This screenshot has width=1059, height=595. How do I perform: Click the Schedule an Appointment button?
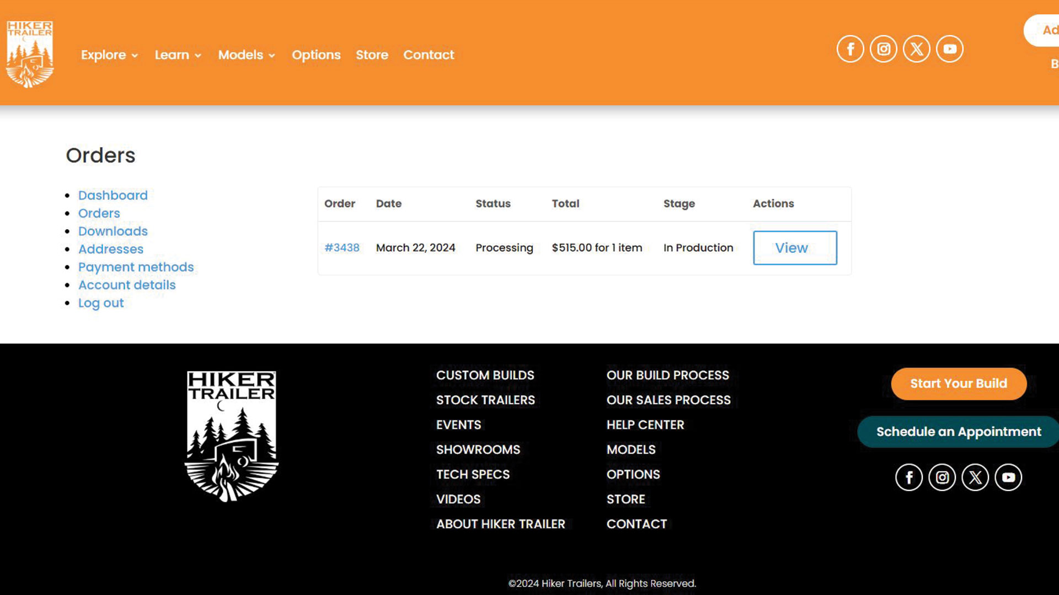click(x=959, y=432)
